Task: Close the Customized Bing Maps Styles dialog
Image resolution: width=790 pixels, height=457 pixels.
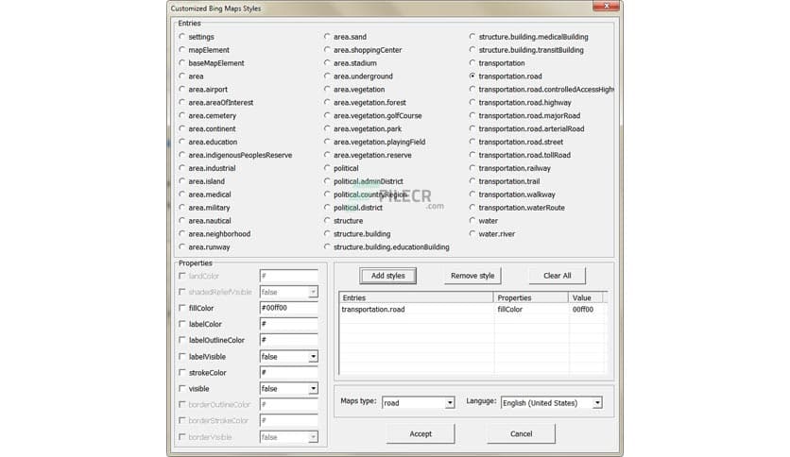Action: click(x=606, y=6)
